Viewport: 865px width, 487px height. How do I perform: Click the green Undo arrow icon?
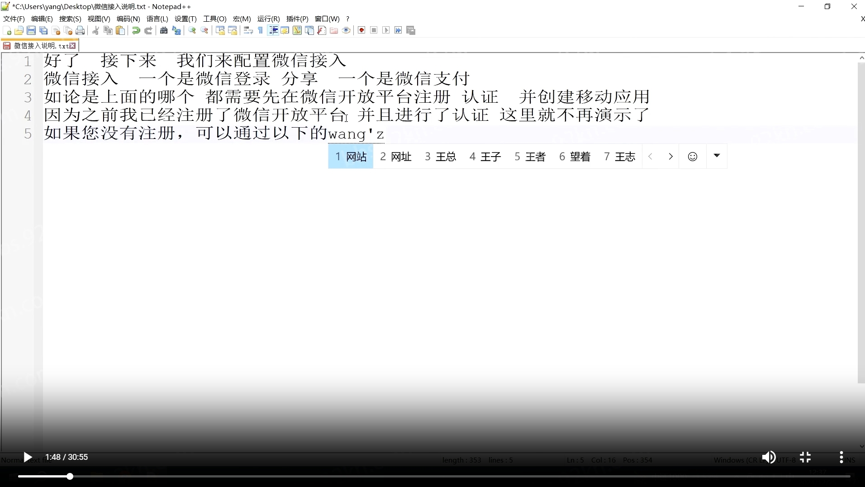[136, 30]
